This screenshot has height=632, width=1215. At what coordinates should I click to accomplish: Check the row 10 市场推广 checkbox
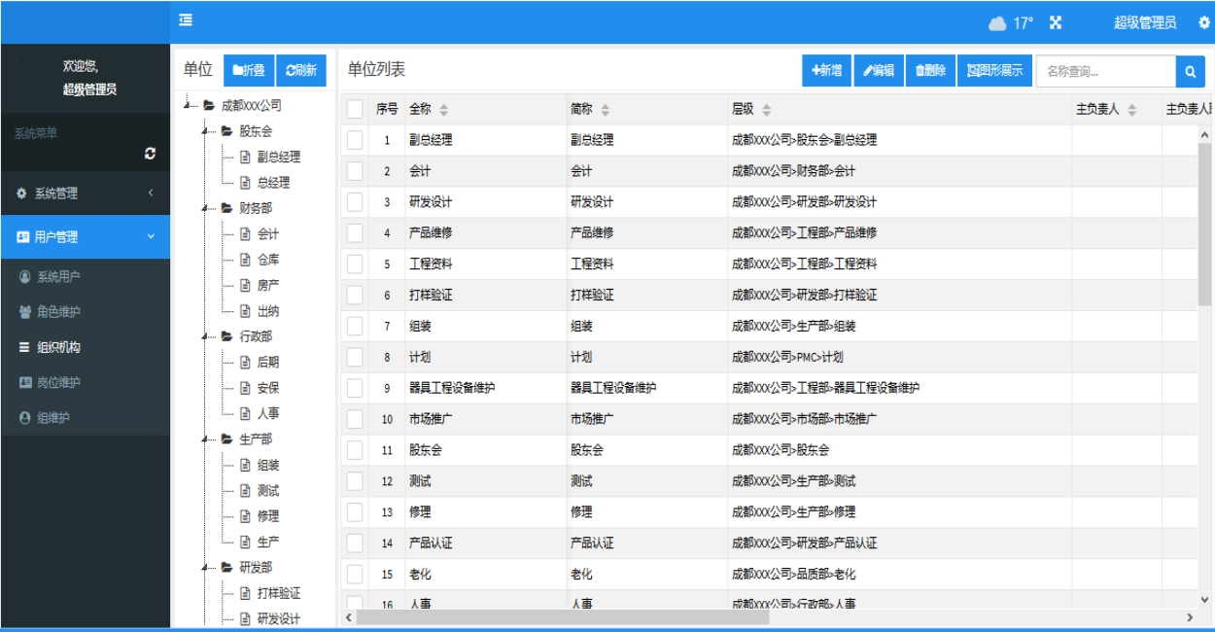pos(355,419)
